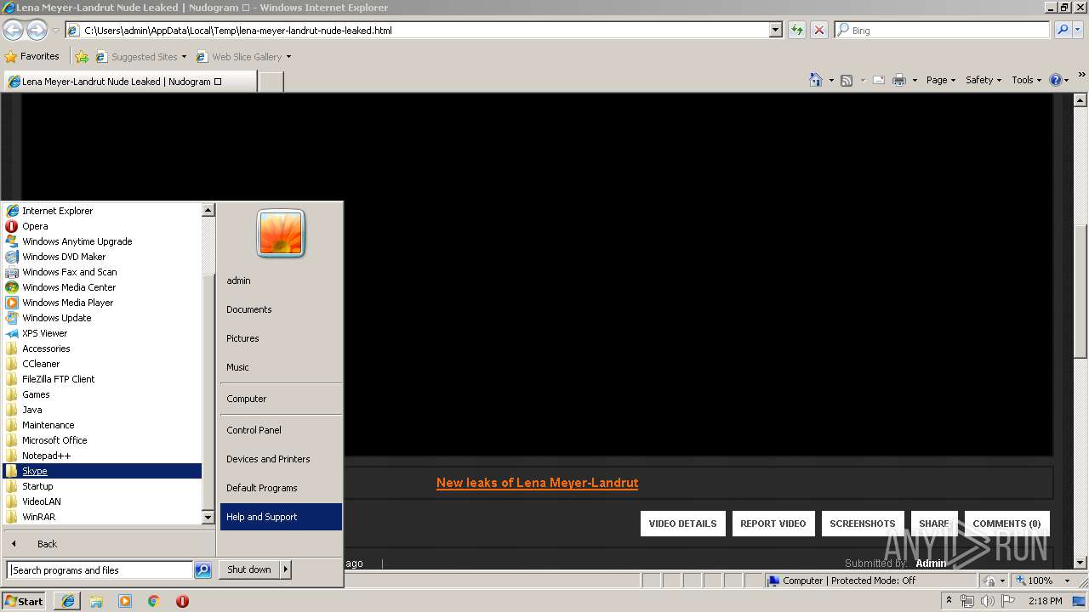Screen dimensions: 1089x612
Task: Click the admin user picture
Action: [281, 233]
